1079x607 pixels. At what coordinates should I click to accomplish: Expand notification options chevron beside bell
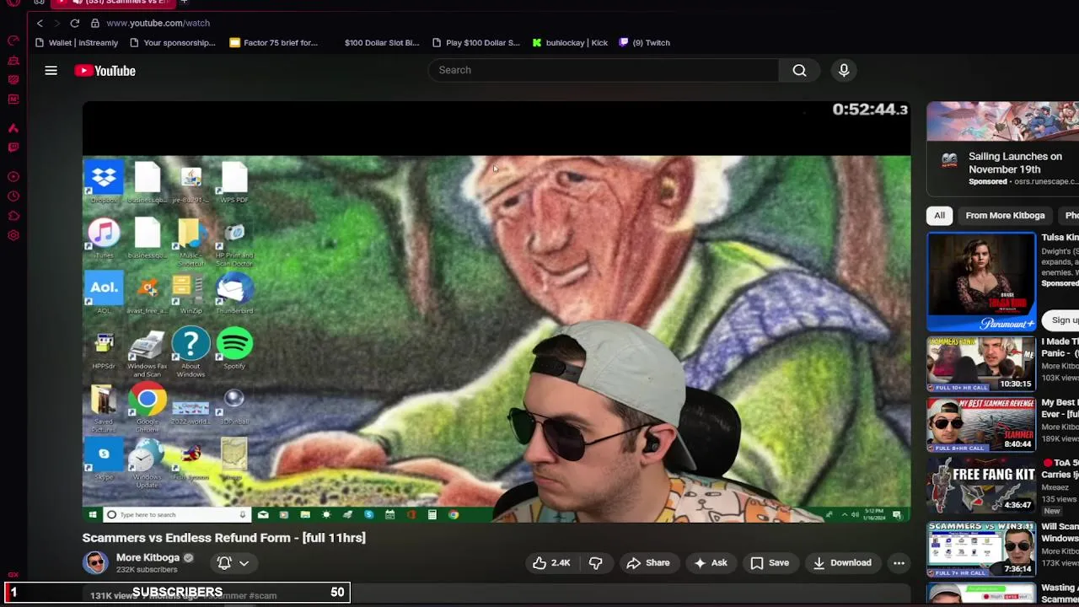(244, 563)
